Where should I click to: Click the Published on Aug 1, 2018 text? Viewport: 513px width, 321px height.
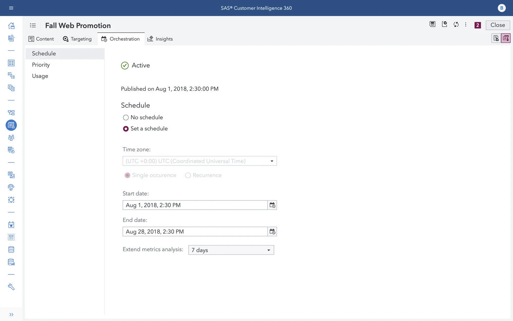point(170,89)
